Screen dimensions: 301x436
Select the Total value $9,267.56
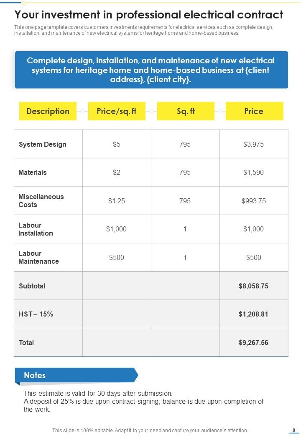pyautogui.click(x=253, y=343)
